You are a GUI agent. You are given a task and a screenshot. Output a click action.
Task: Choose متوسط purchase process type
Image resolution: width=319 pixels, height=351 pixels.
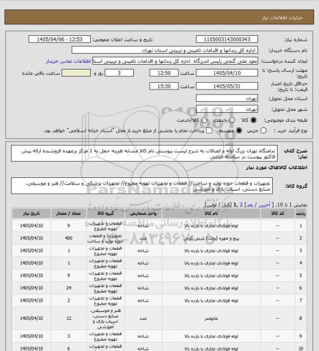coord(239,130)
